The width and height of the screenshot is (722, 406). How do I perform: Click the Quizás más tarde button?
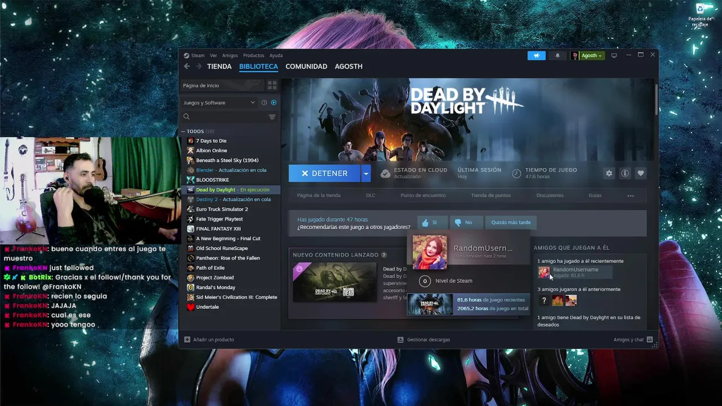point(510,222)
